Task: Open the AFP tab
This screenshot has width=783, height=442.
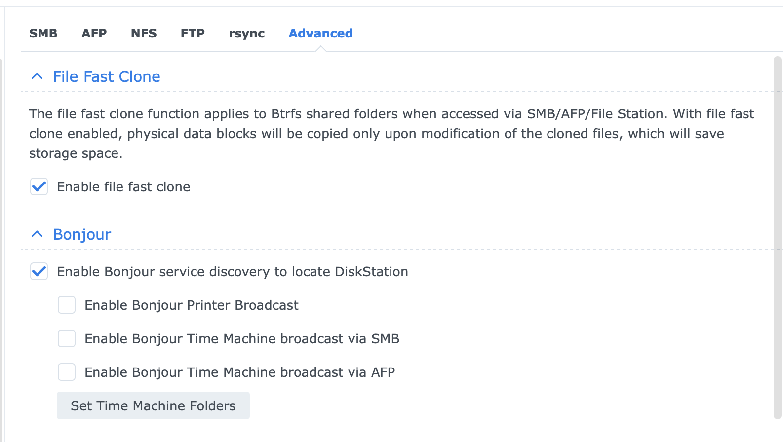Action: (x=94, y=34)
